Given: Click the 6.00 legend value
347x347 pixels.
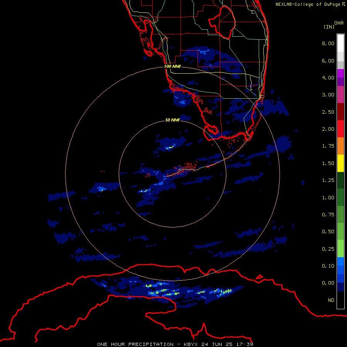Looking at the screenshot, I should (x=328, y=61).
